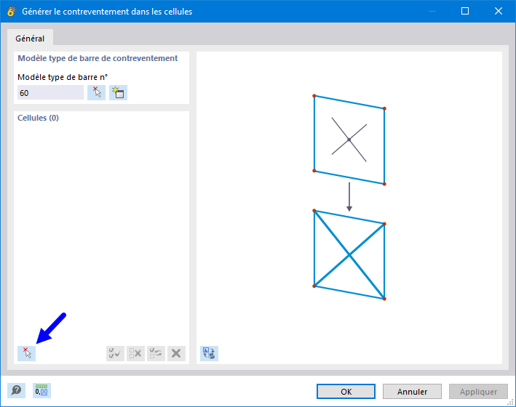The image size is (516, 407).
Task: Toggle the preview graphic view button
Action: coord(209,353)
